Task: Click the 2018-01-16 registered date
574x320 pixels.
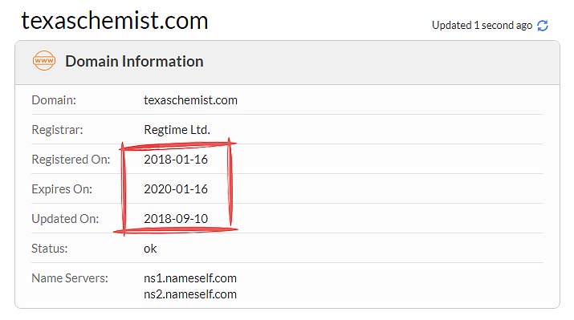Action: pos(176,160)
